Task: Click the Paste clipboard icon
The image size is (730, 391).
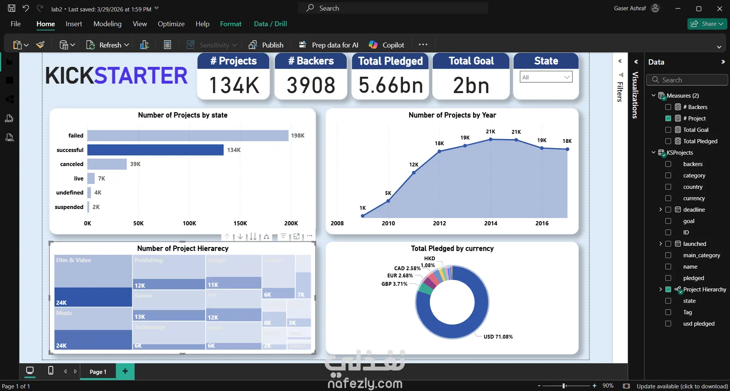Action: [x=17, y=45]
